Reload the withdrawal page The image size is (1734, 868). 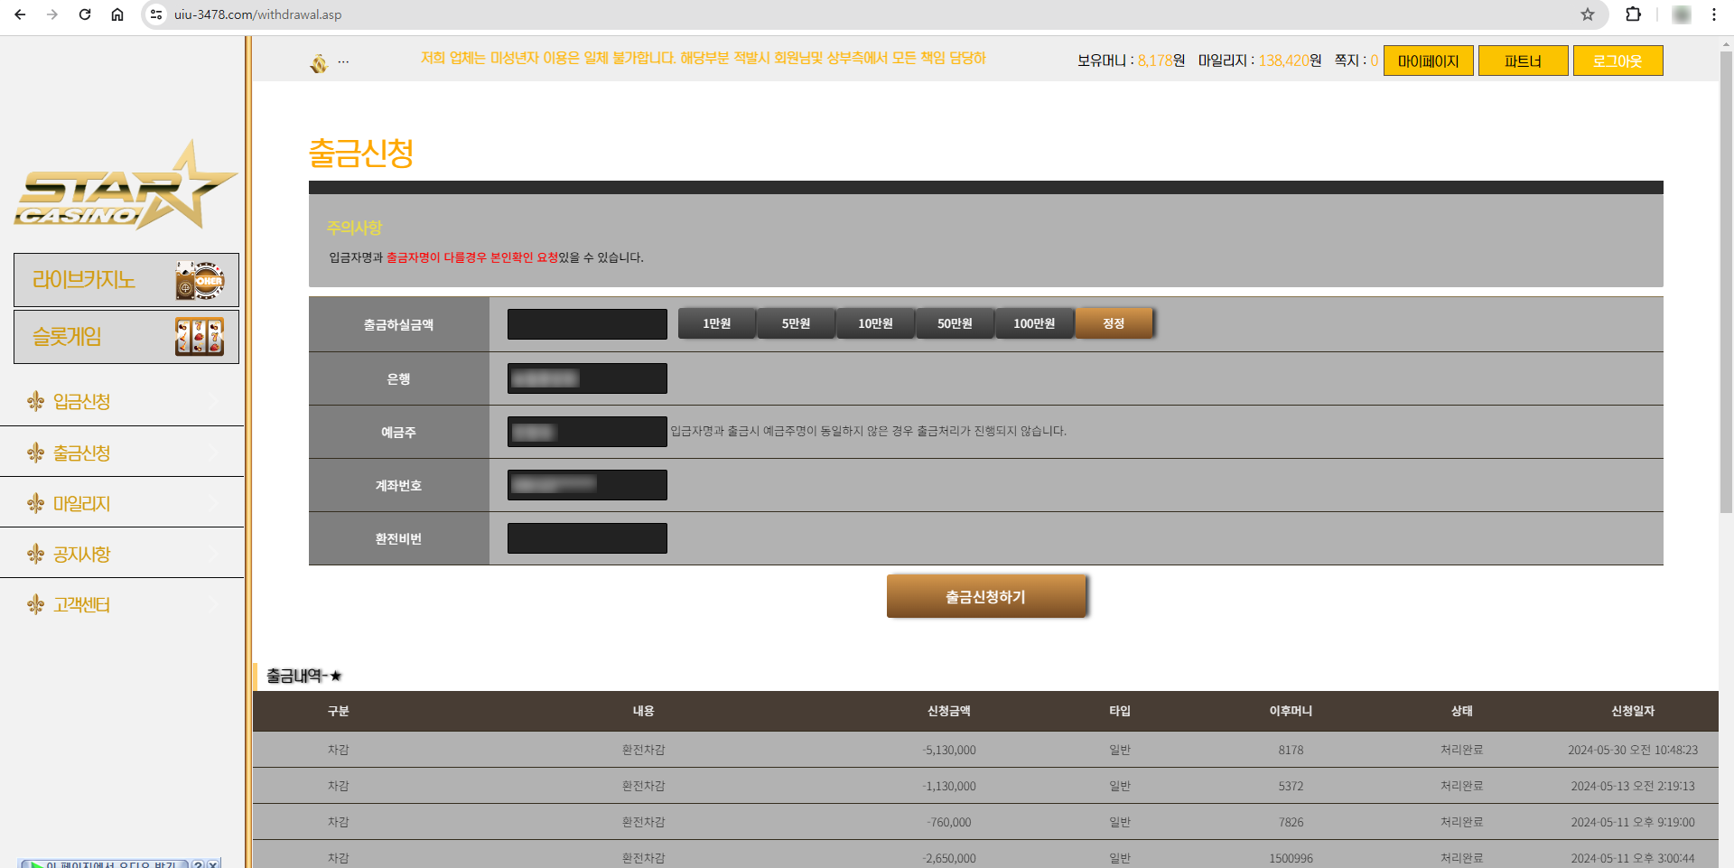click(x=85, y=14)
